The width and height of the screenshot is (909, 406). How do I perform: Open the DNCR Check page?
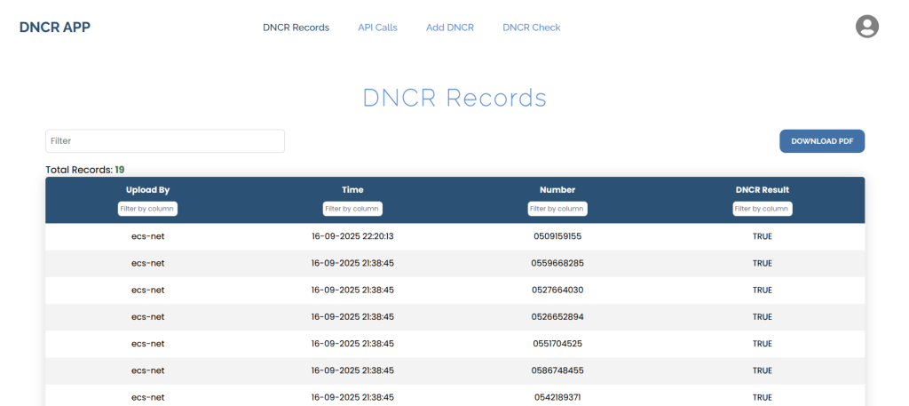(531, 28)
